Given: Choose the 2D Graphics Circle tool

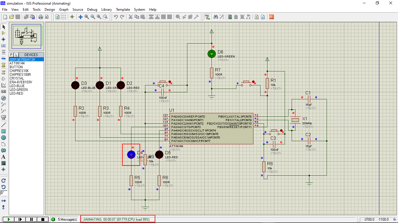Looking at the screenshot, I should point(3,138).
